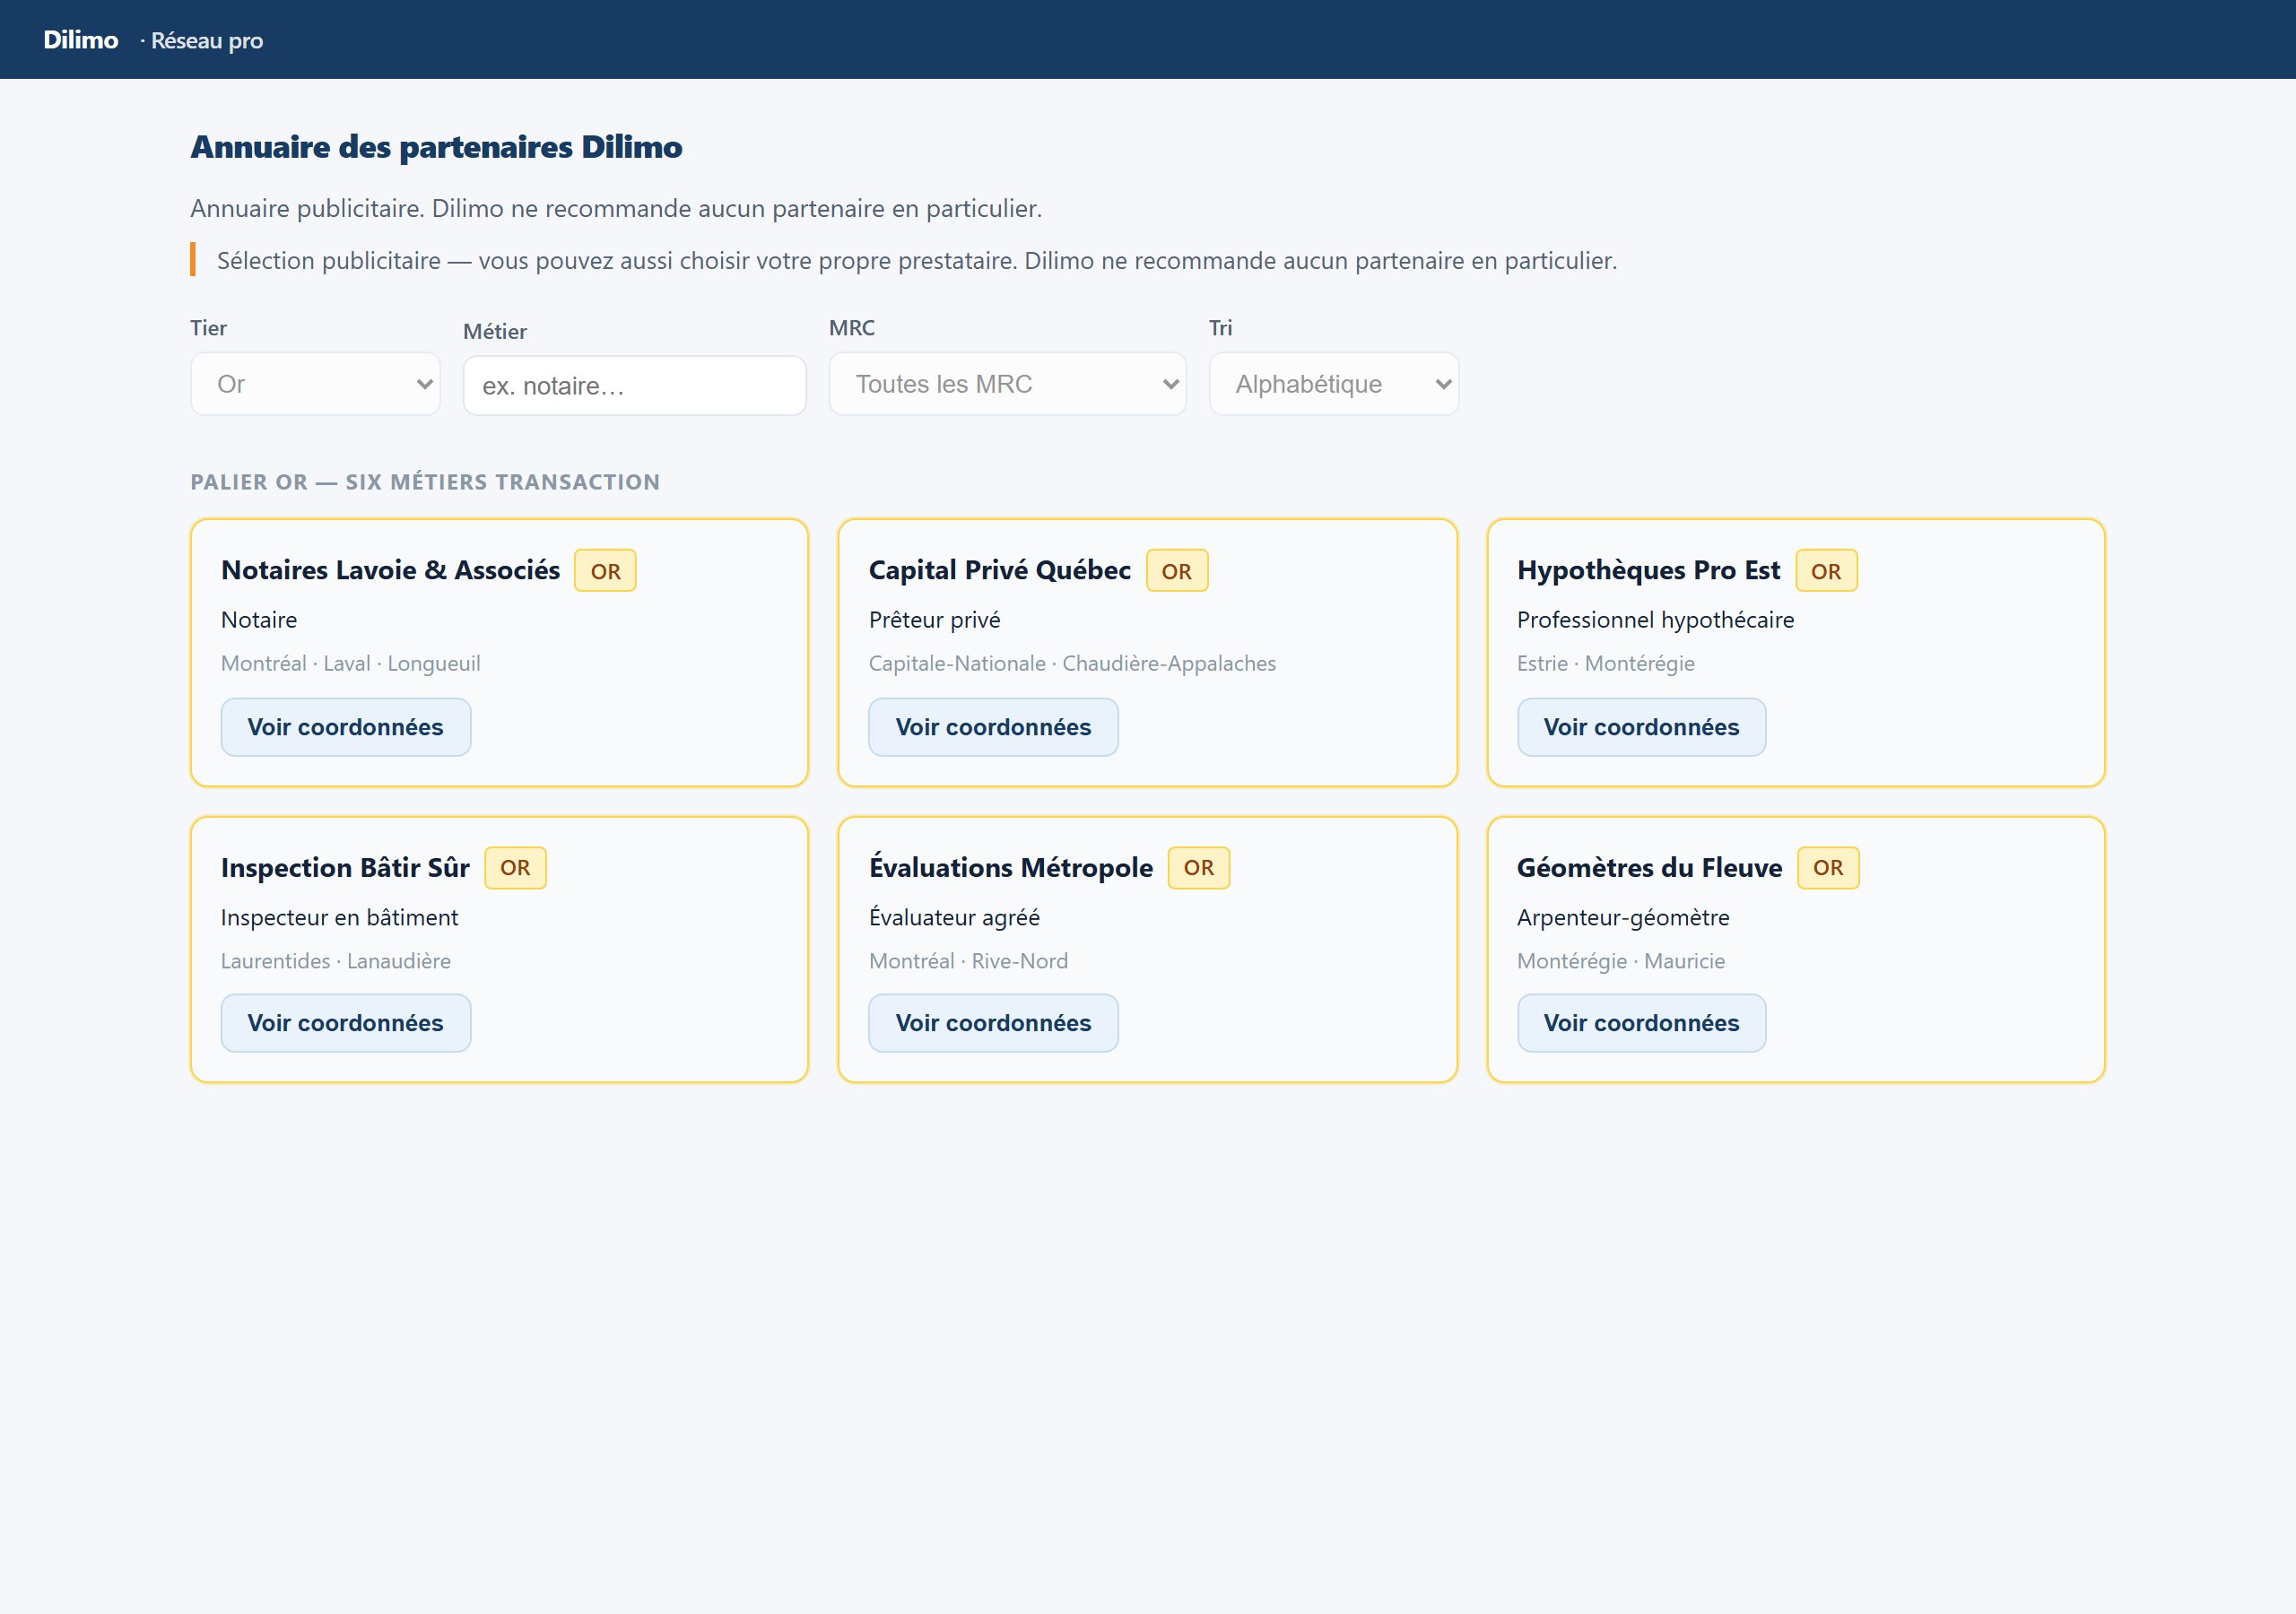This screenshot has height=1614, width=2296.
Task: Click the Prêteur privé profession text
Action: (934, 620)
